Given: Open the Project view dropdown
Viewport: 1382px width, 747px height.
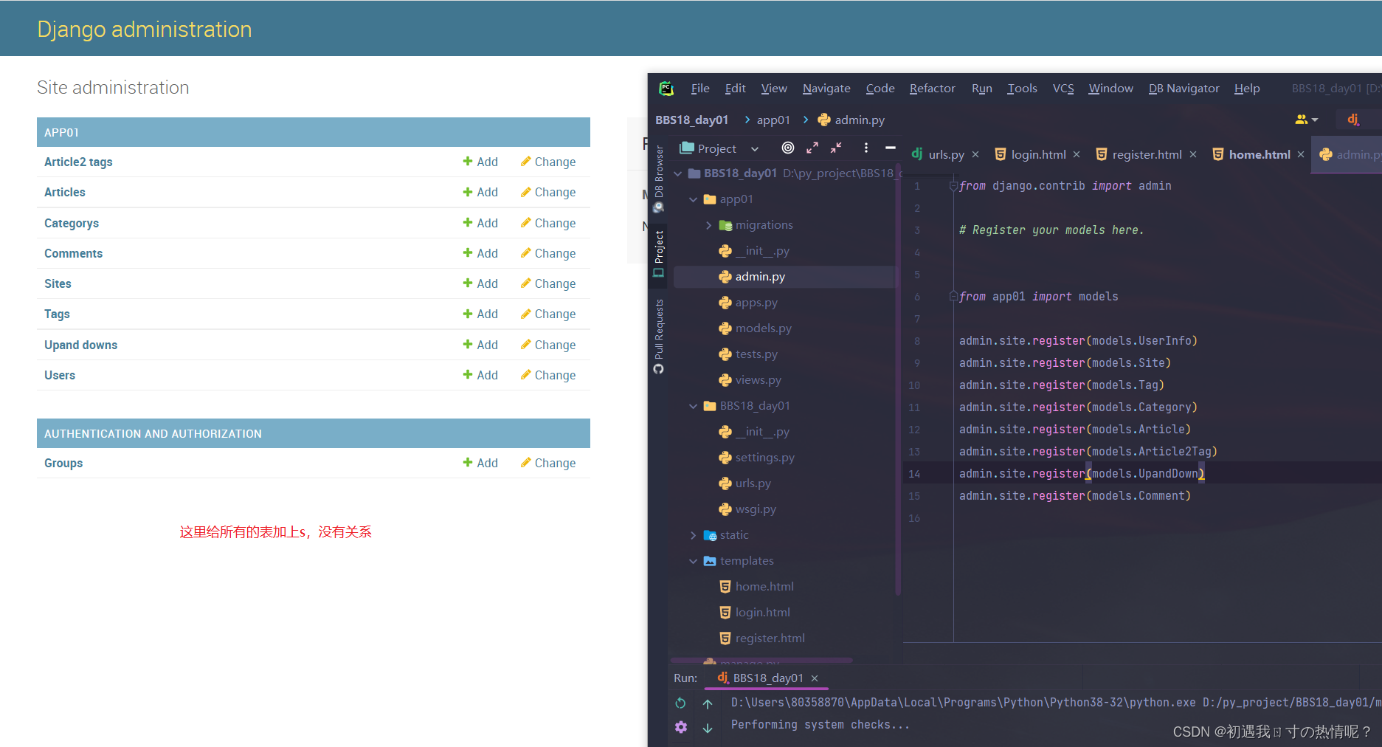Looking at the screenshot, I should coord(755,148).
